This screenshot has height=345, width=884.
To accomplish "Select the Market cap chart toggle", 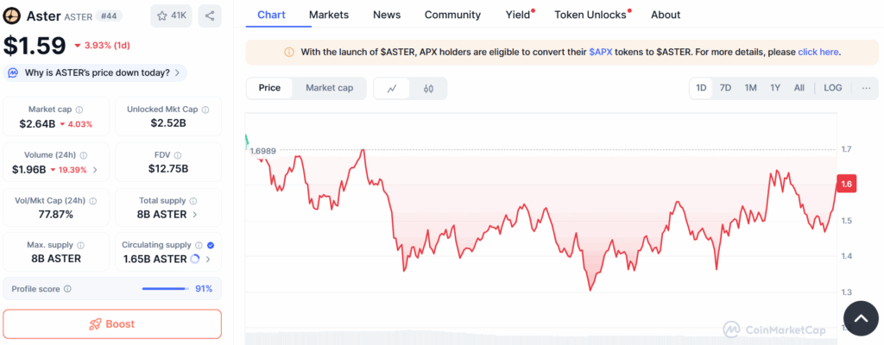I will [x=329, y=88].
